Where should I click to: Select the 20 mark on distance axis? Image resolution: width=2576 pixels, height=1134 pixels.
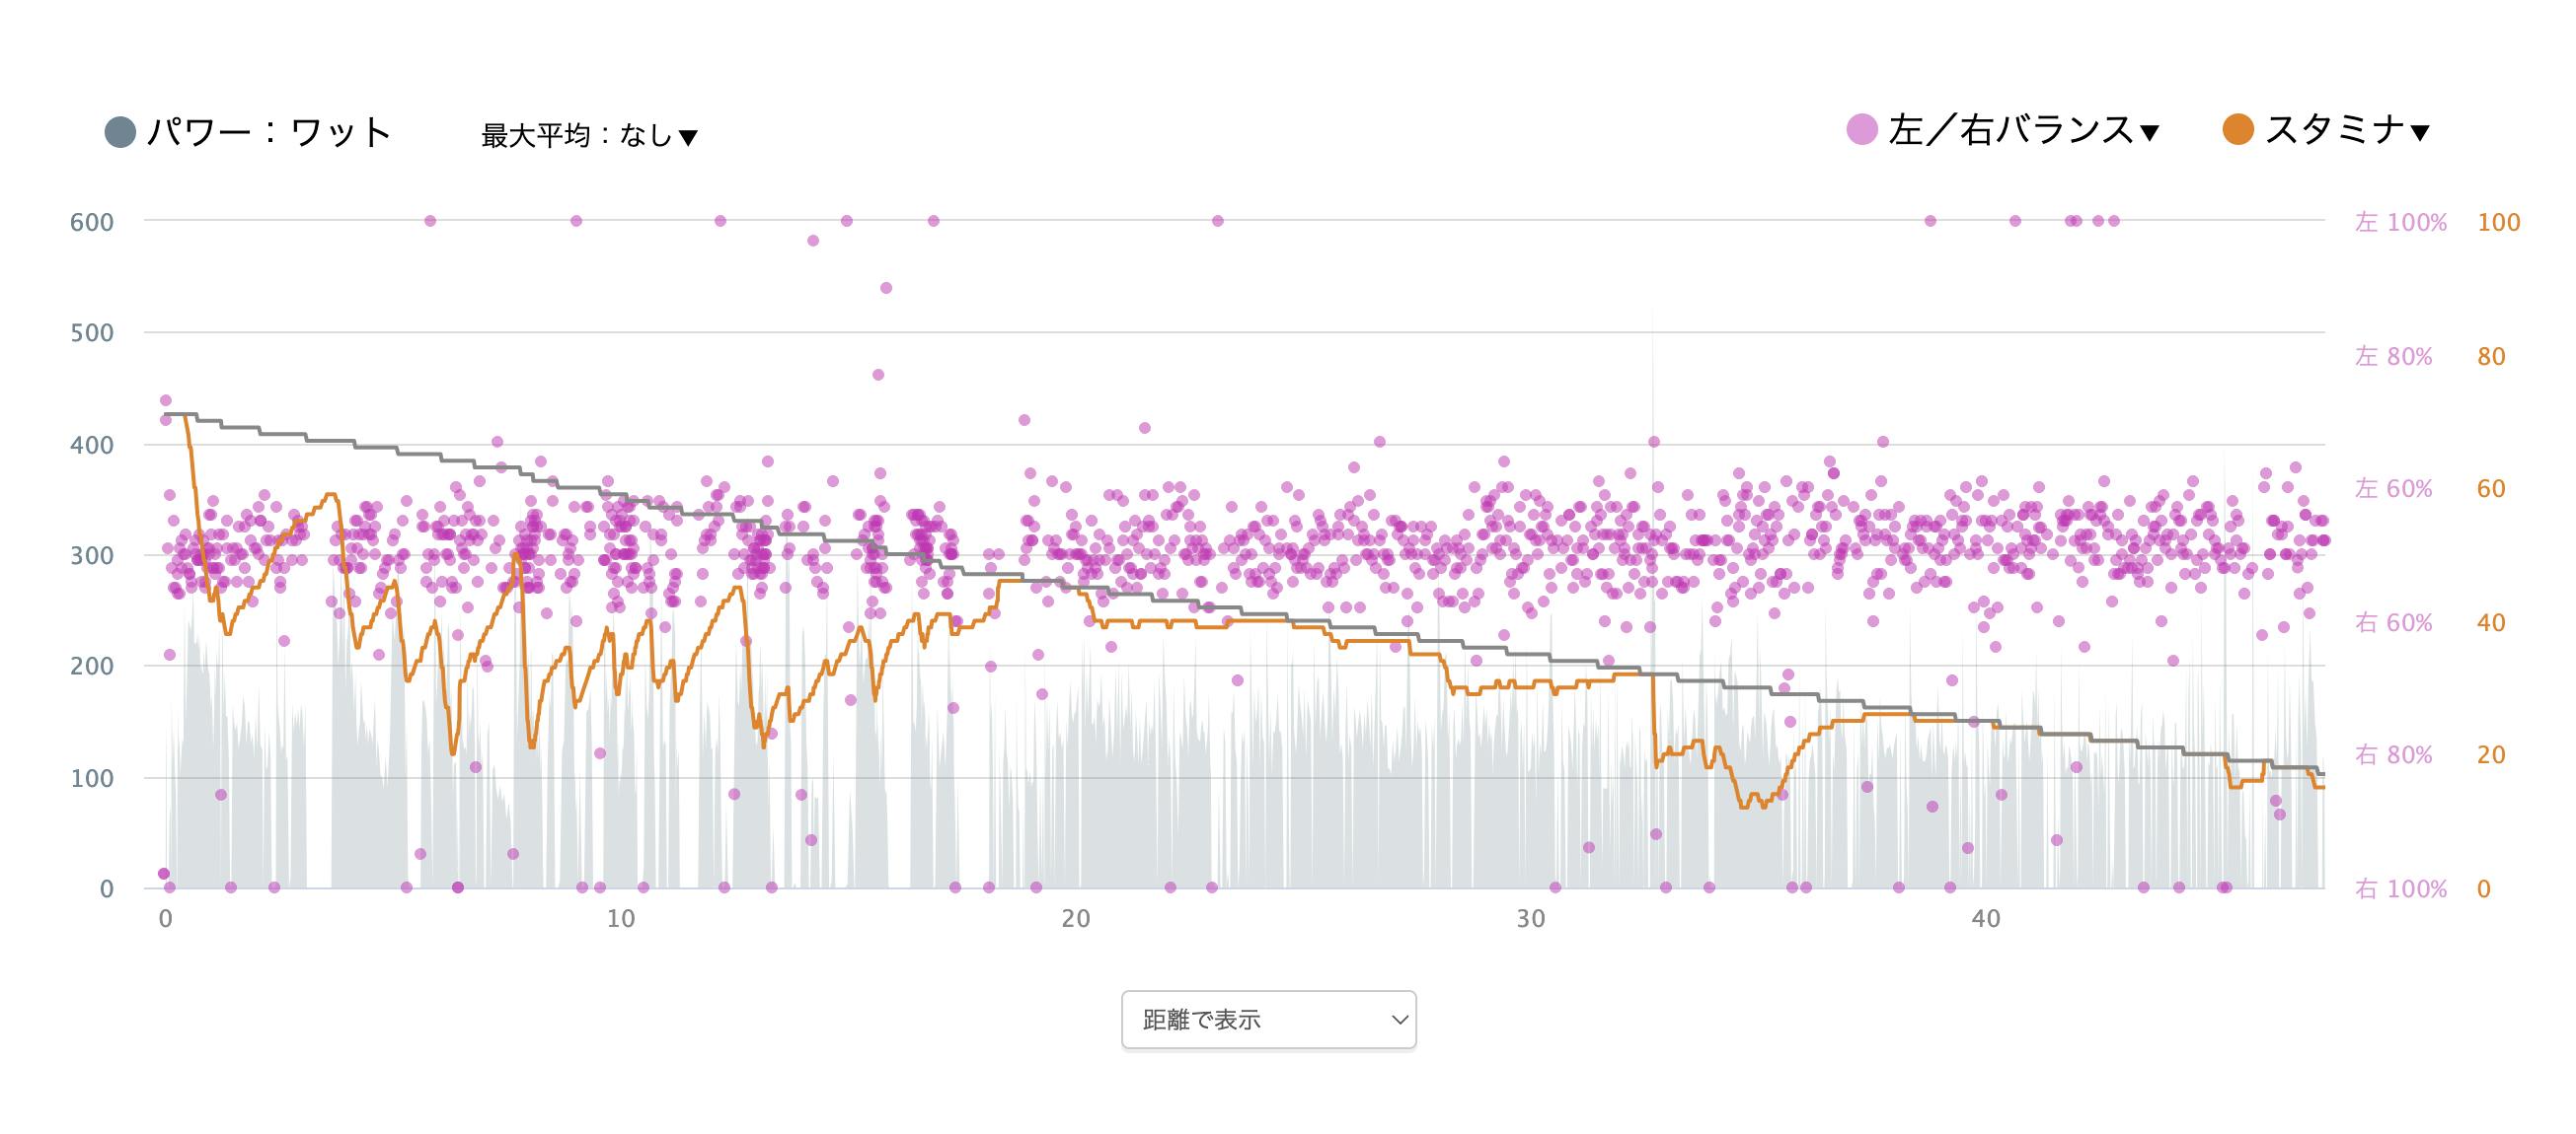click(1076, 919)
